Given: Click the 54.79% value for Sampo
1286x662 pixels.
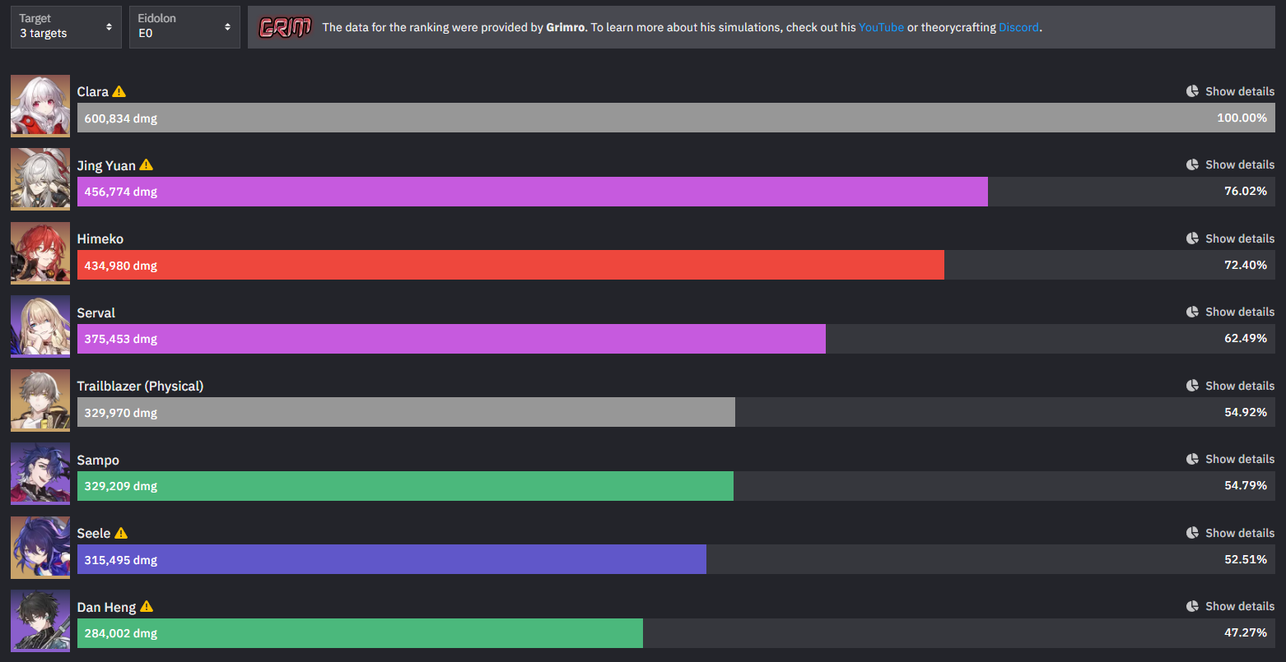Looking at the screenshot, I should 1246,485.
